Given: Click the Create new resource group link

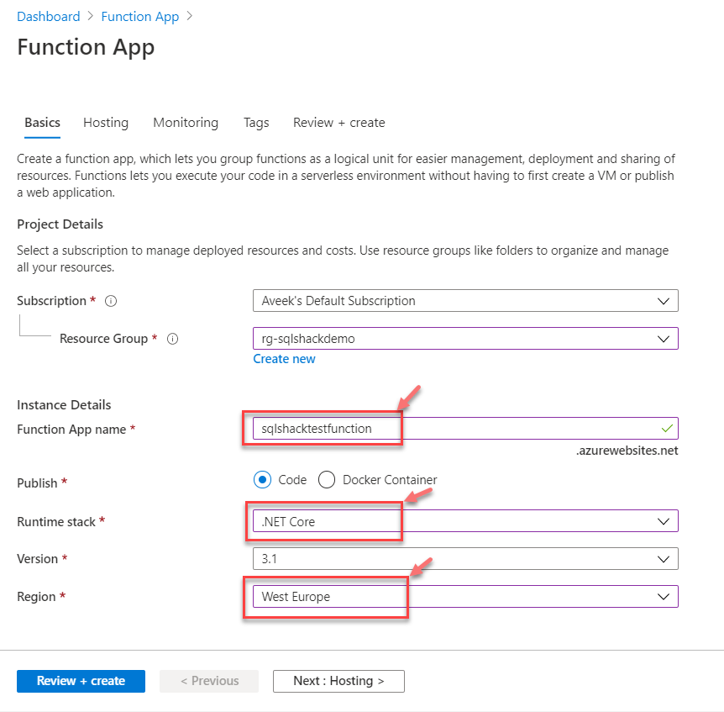Looking at the screenshot, I should [x=284, y=359].
